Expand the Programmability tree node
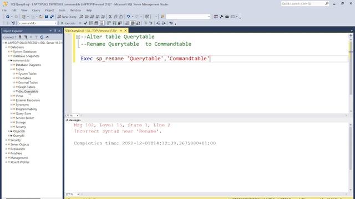The height and width of the screenshot is (199, 355). coord(12,109)
